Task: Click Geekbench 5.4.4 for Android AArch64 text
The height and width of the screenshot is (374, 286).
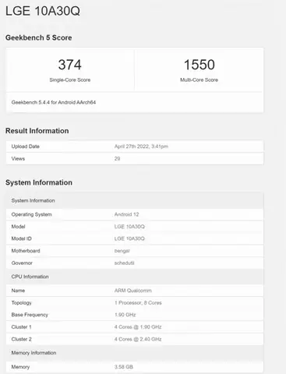Action: (x=54, y=102)
